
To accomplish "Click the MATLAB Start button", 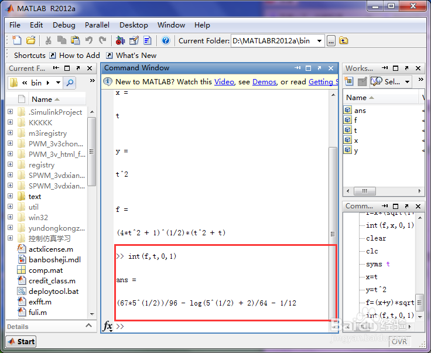I will (x=21, y=341).
